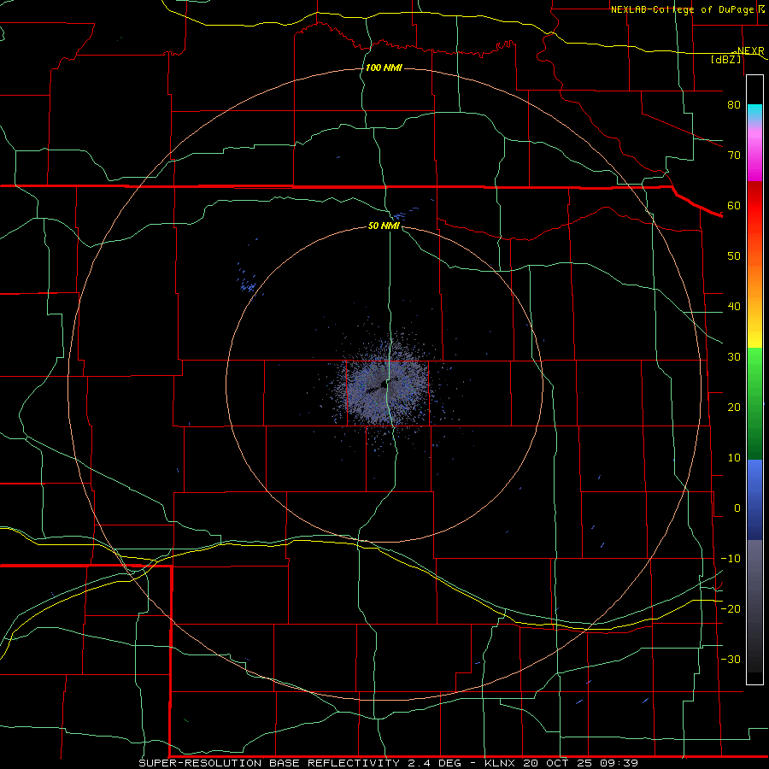Click the 09:39 timestamp in caption

point(619,763)
